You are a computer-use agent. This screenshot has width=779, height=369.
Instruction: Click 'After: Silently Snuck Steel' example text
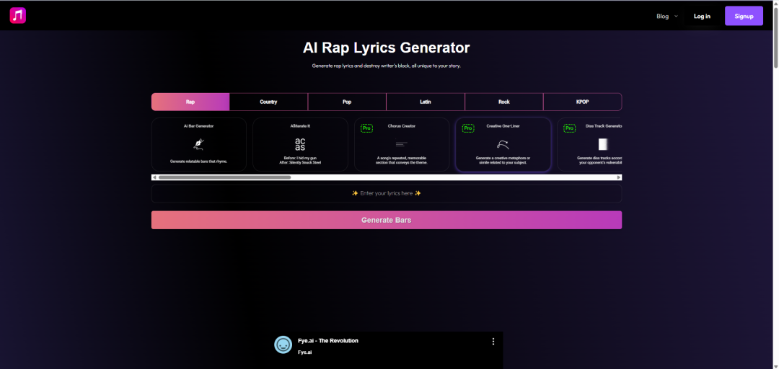click(300, 163)
